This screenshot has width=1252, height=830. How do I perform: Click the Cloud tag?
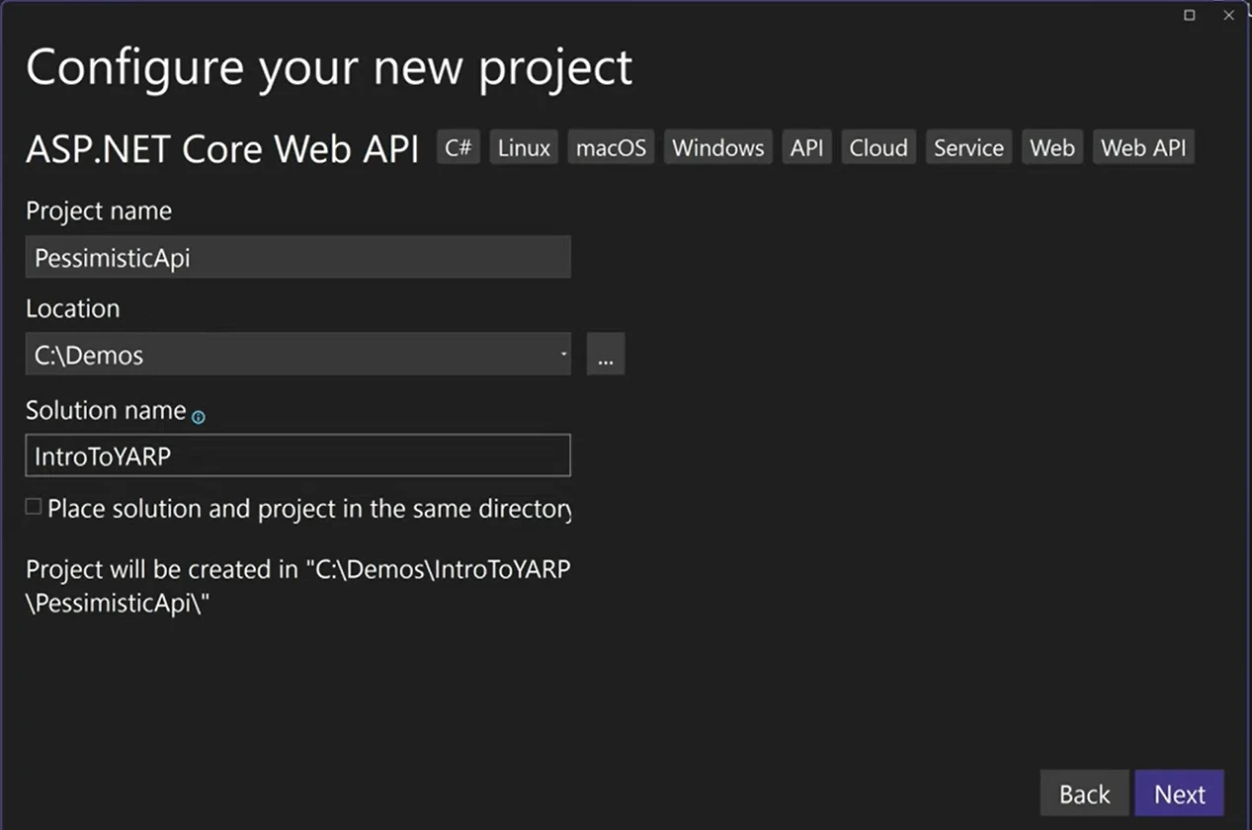tap(878, 148)
